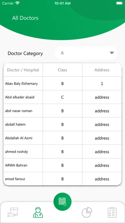Viewport: 125px width, 223px height.
Task: Open the ARWA Bahran entry
Action: coord(62,165)
